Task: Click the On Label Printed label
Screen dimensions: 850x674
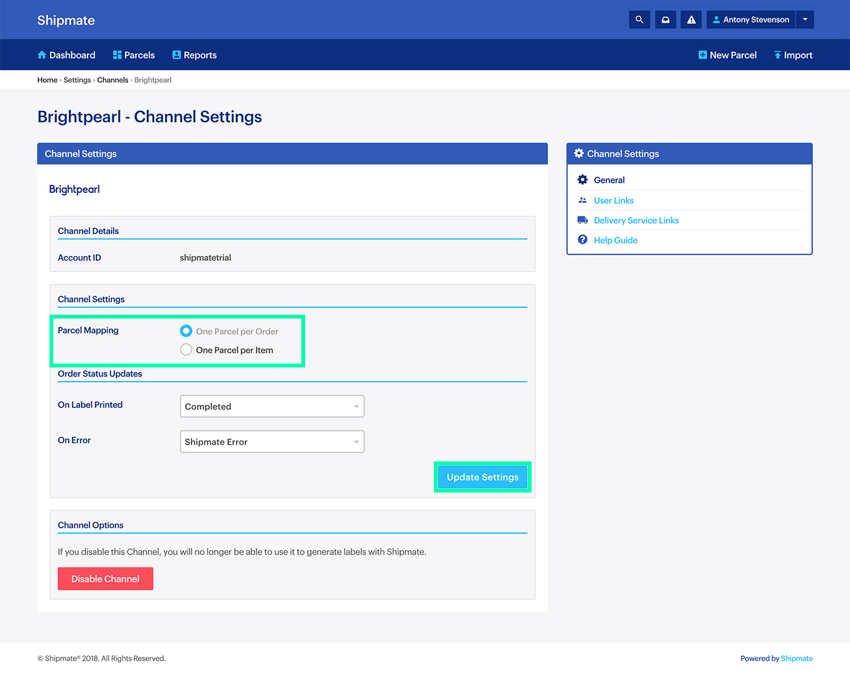Action: point(90,405)
